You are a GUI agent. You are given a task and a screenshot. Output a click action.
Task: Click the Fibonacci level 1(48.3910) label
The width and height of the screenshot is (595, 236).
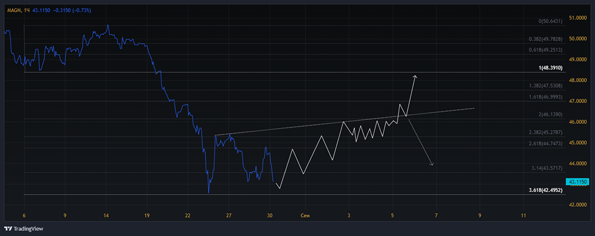point(550,68)
